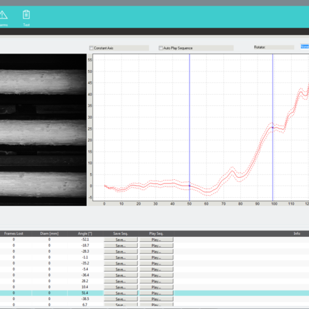
Task: Click Play button for angle 10.4 row
Action: 157,287
